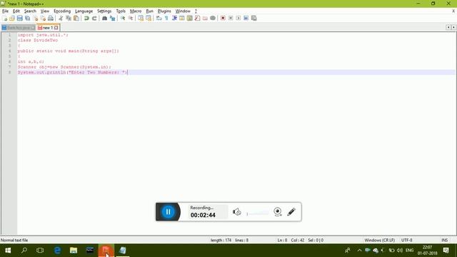This screenshot has height=257, width=457.
Task: Click the tab bar left scroll arrow
Action: pos(448,27)
